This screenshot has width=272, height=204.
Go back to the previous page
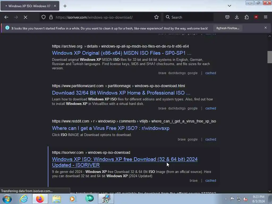6,17
